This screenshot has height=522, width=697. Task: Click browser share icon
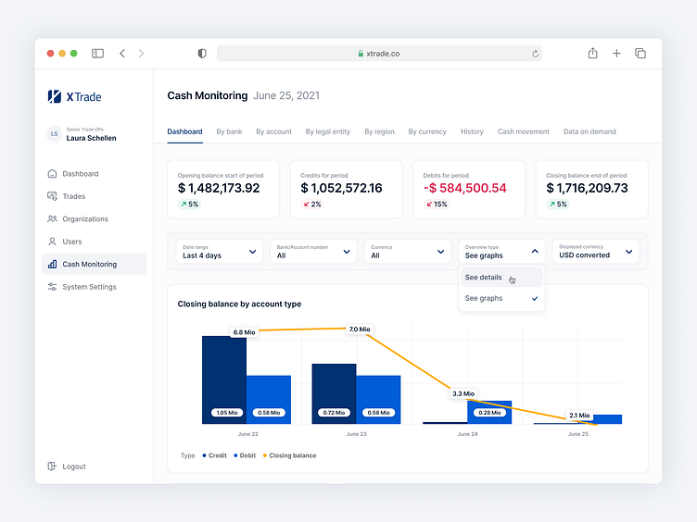(592, 54)
